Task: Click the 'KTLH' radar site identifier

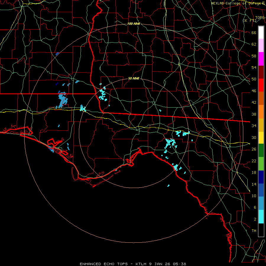Action: [142, 264]
